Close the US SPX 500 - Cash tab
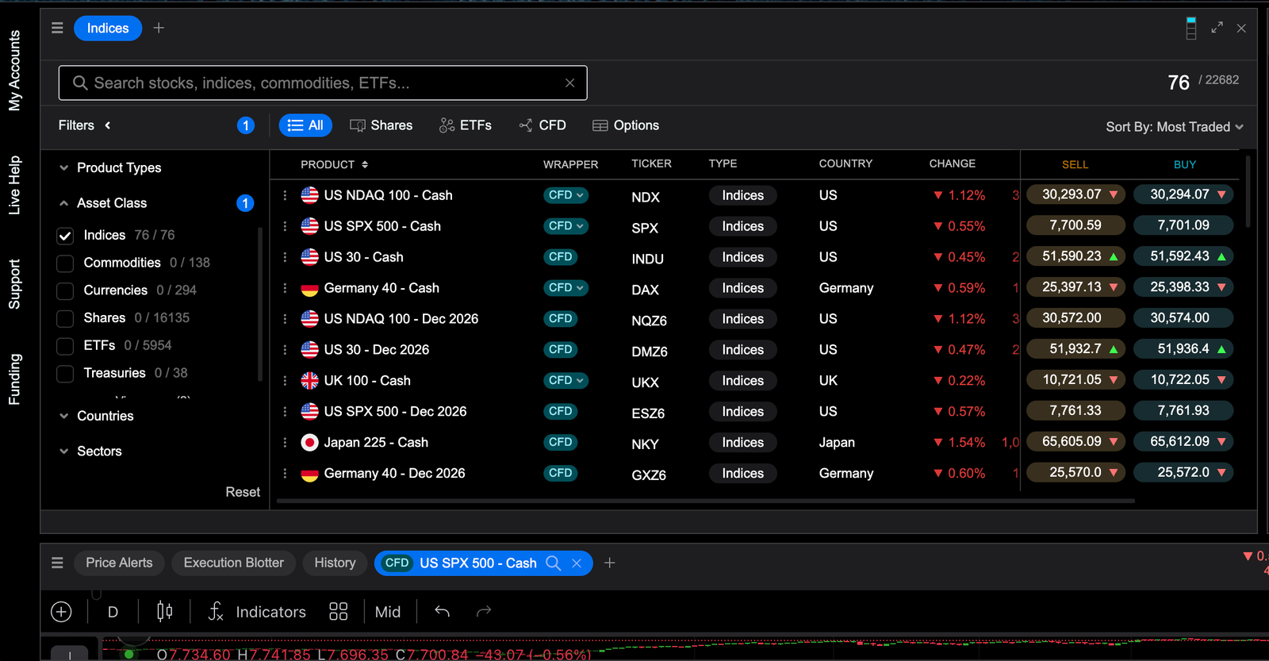The height and width of the screenshot is (661, 1269). 577,563
